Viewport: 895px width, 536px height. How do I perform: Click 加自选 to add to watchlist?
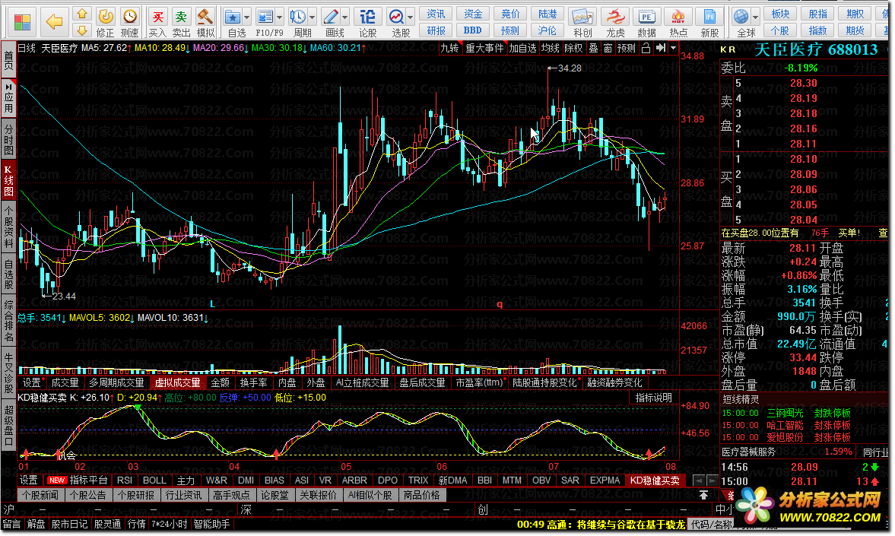[522, 48]
